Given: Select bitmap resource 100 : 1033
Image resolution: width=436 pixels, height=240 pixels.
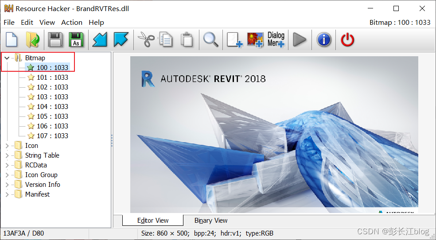Looking at the screenshot, I should (x=52, y=67).
